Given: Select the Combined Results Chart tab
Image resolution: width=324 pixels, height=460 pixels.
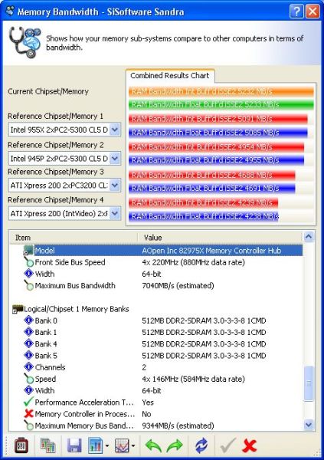Looking at the screenshot, I should [x=170, y=76].
